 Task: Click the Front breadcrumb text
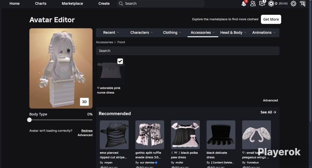tap(121, 42)
